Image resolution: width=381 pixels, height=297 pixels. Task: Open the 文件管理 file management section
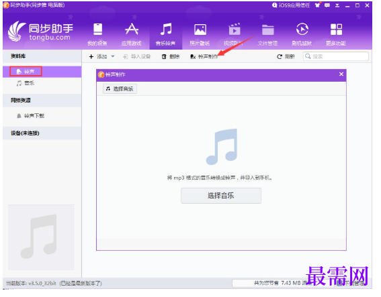(267, 34)
